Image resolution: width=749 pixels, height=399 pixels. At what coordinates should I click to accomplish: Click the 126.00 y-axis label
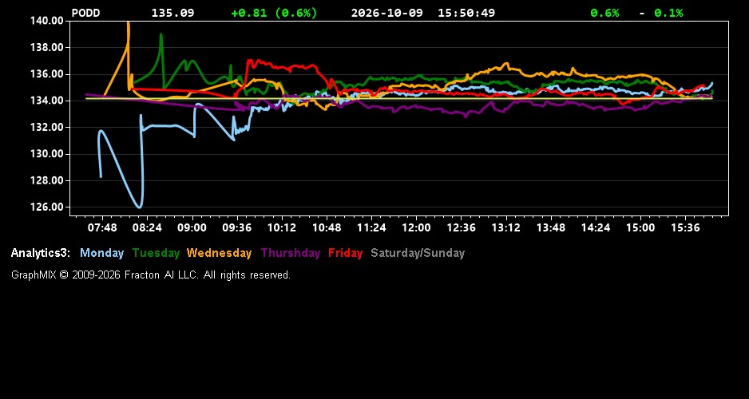pos(47,207)
